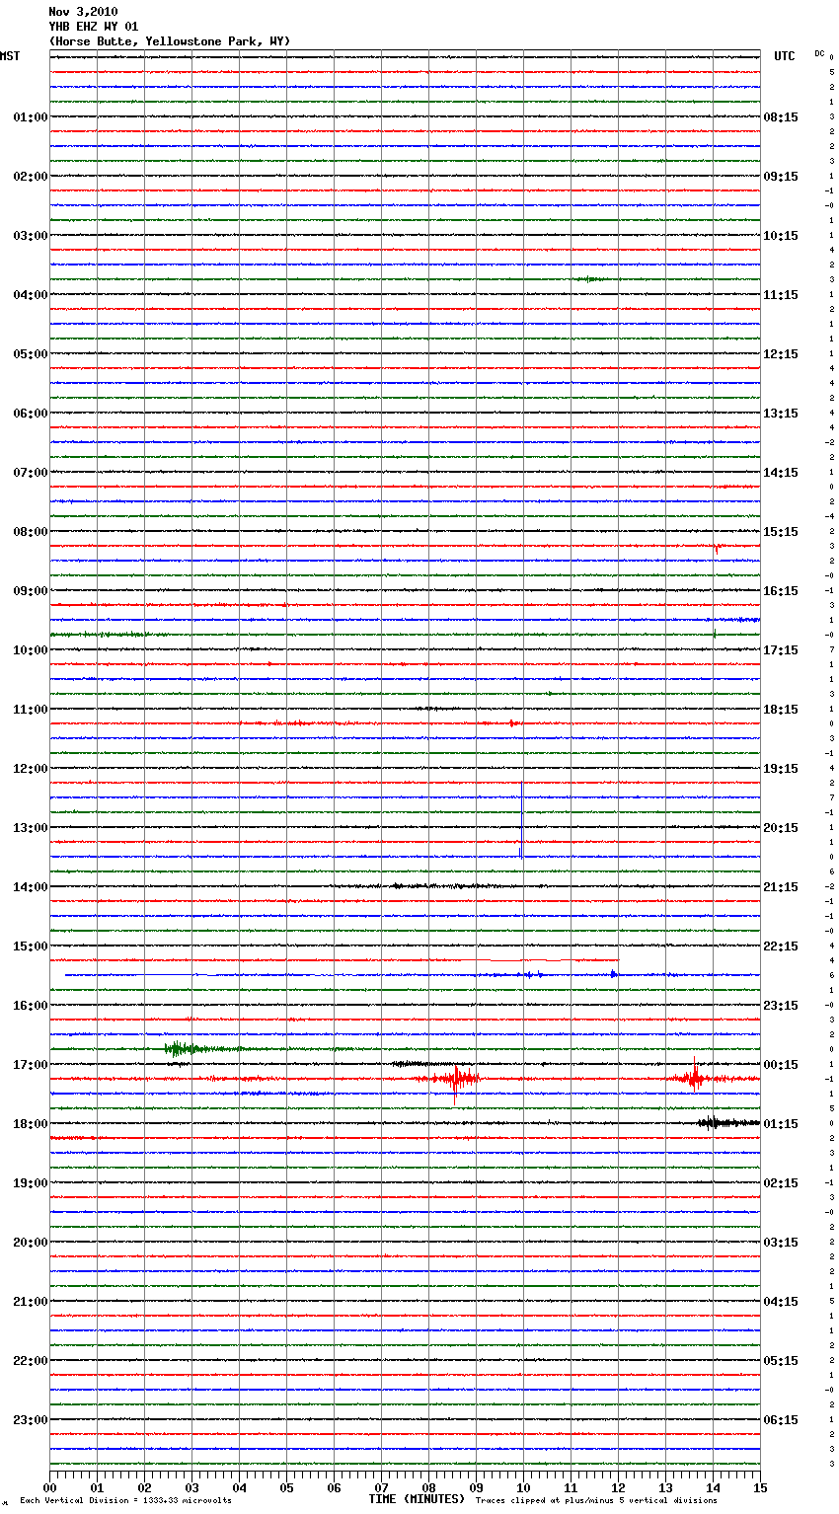The image size is (839, 1514).
Task: Select the 17:00 MST time label
Action: [x=31, y=1065]
